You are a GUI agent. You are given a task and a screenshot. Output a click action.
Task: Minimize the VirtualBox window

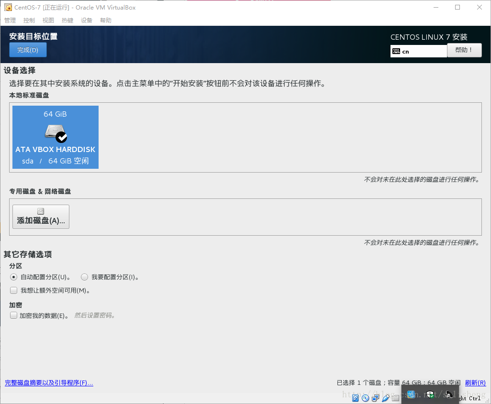click(x=436, y=7)
